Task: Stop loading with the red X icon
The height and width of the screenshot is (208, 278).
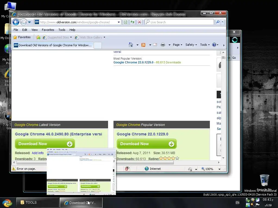Action: click(140, 22)
